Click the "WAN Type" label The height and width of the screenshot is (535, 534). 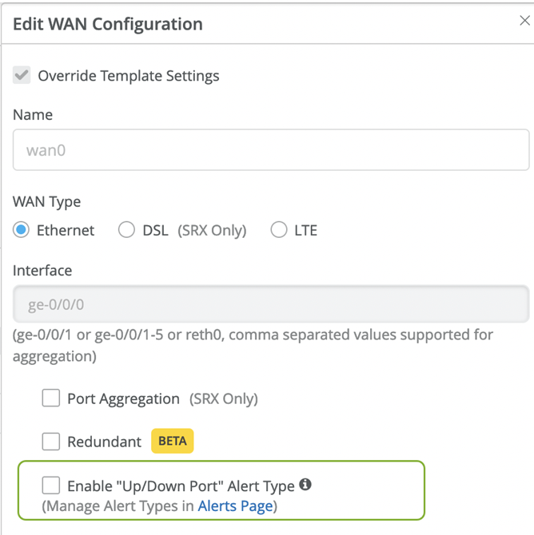click(x=46, y=201)
